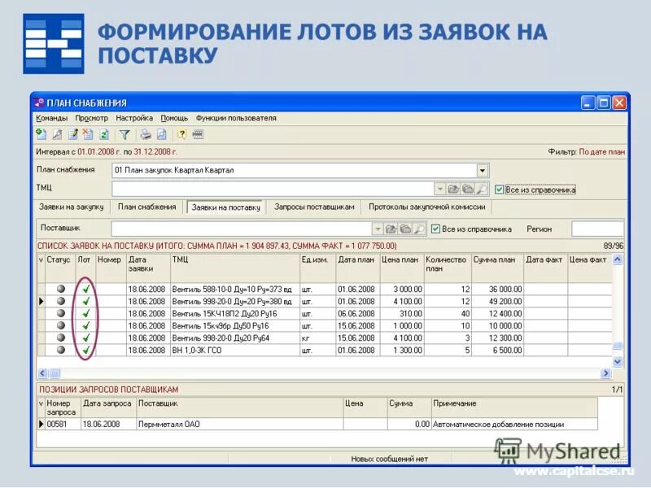This screenshot has height=488, width=651.
Task: Delete a record using the red X icon
Action: (87, 135)
